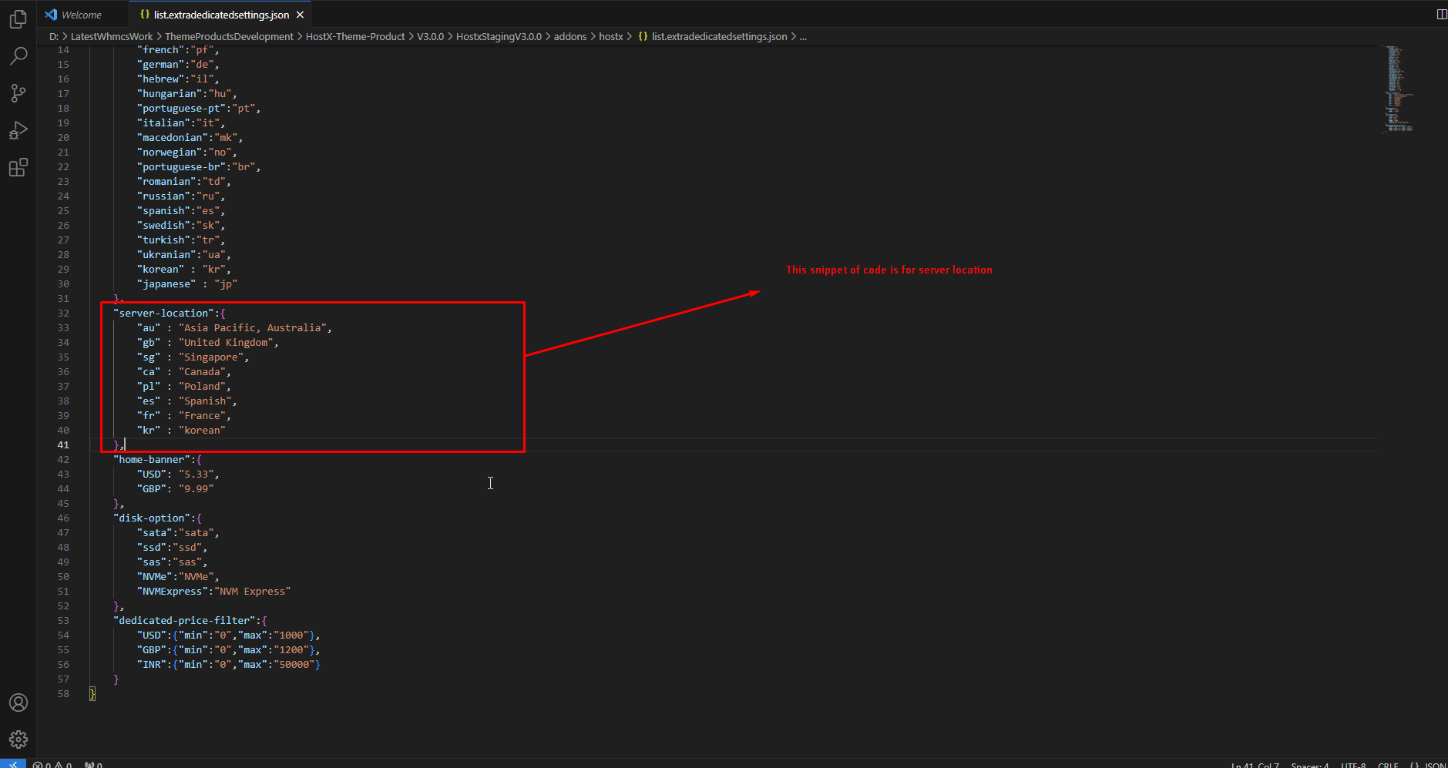The width and height of the screenshot is (1448, 768).
Task: Open the Accounts menu icon
Action: 18,703
